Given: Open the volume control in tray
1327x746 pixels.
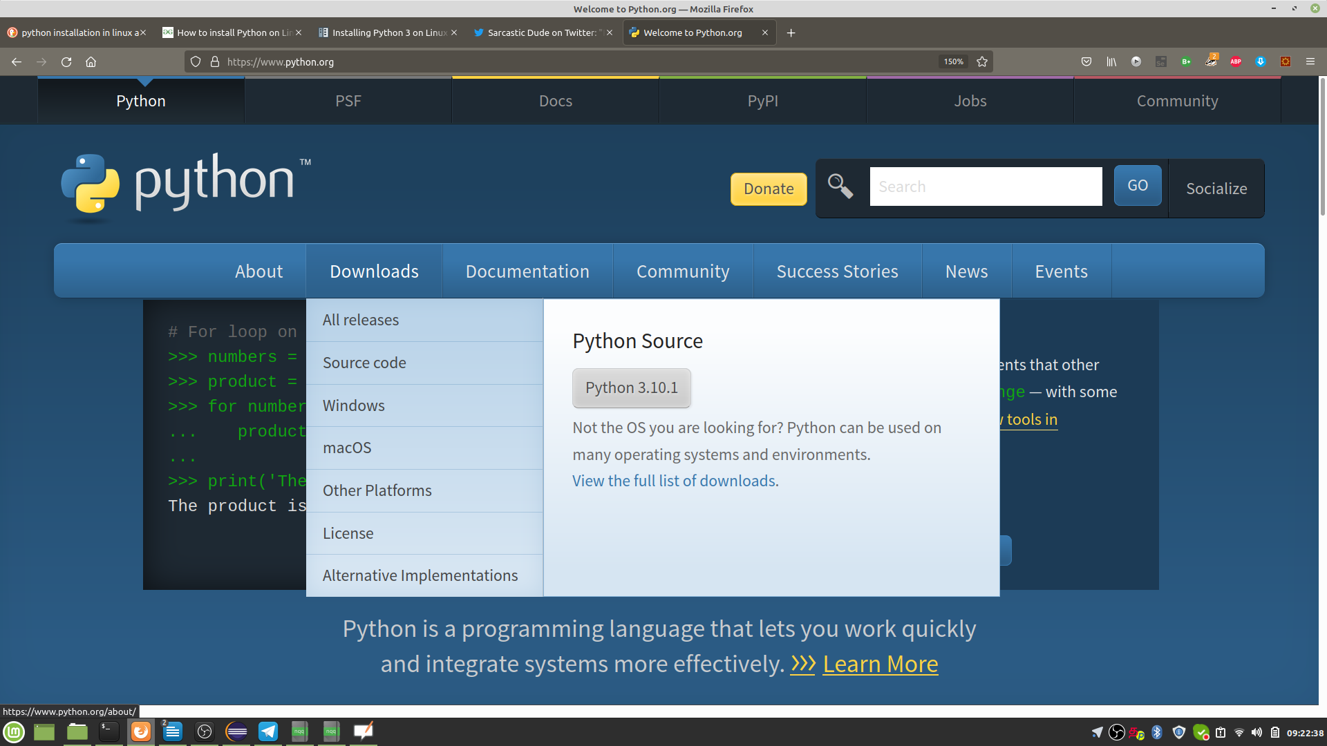Looking at the screenshot, I should point(1257,732).
